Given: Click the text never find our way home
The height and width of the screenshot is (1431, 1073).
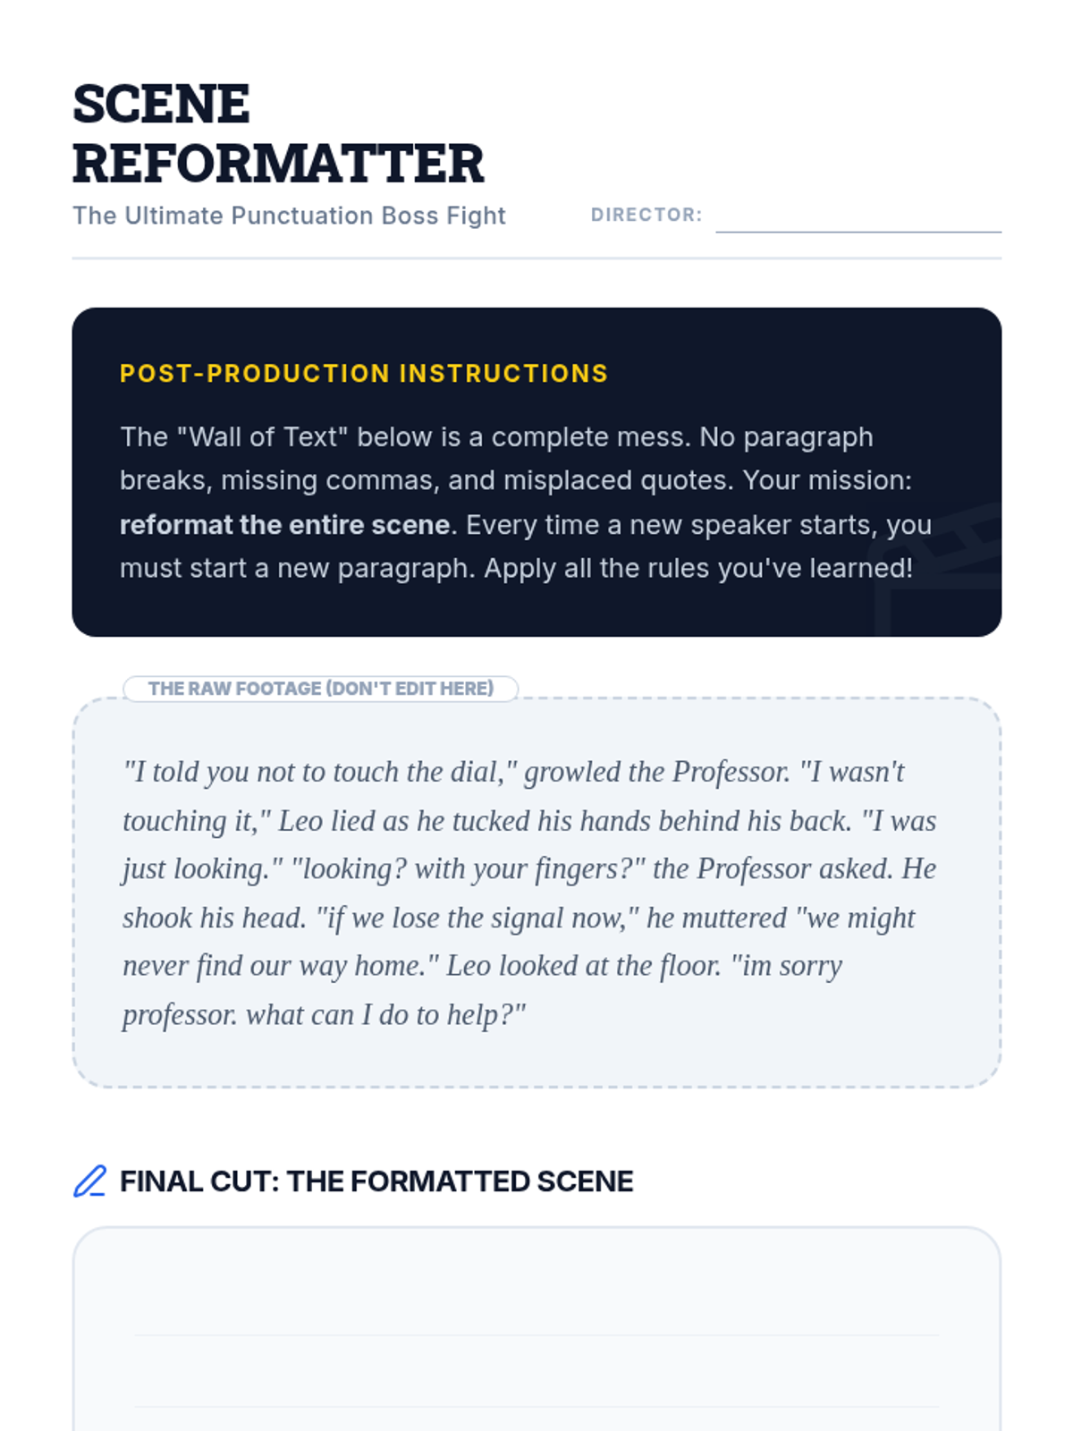Looking at the screenshot, I should (x=280, y=966).
